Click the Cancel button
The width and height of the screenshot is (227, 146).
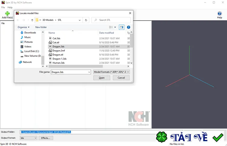[121, 78]
